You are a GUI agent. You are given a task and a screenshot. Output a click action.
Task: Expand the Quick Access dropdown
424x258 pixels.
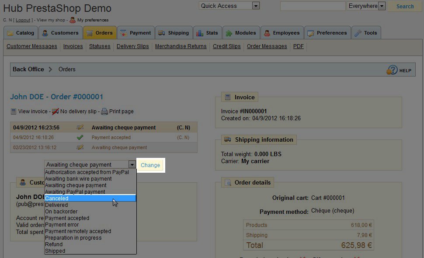256,6
